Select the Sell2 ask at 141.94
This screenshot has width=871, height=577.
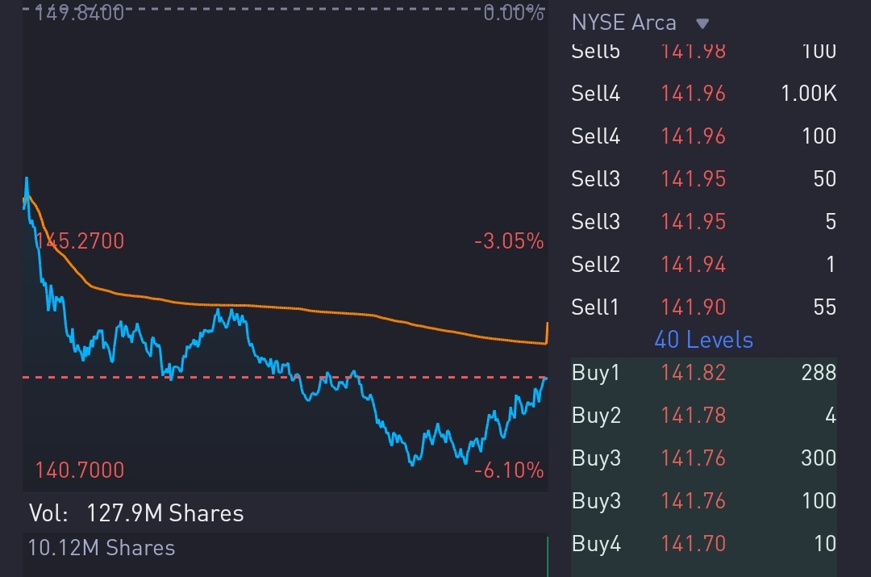pyautogui.click(x=703, y=264)
